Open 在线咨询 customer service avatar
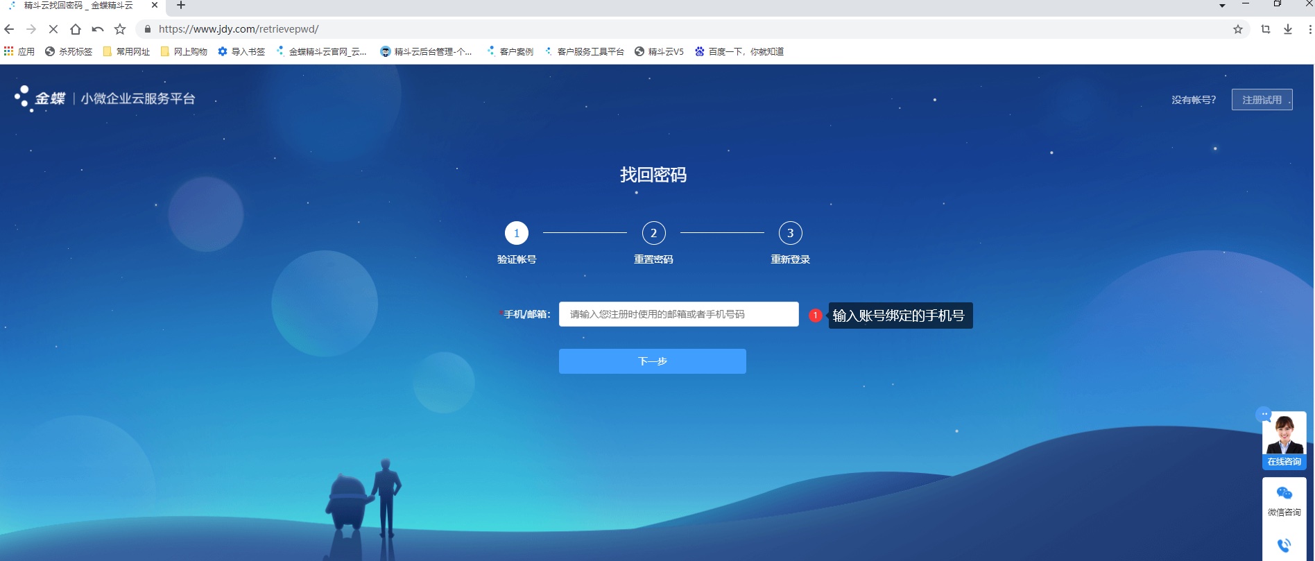1315x561 pixels. 1284,440
